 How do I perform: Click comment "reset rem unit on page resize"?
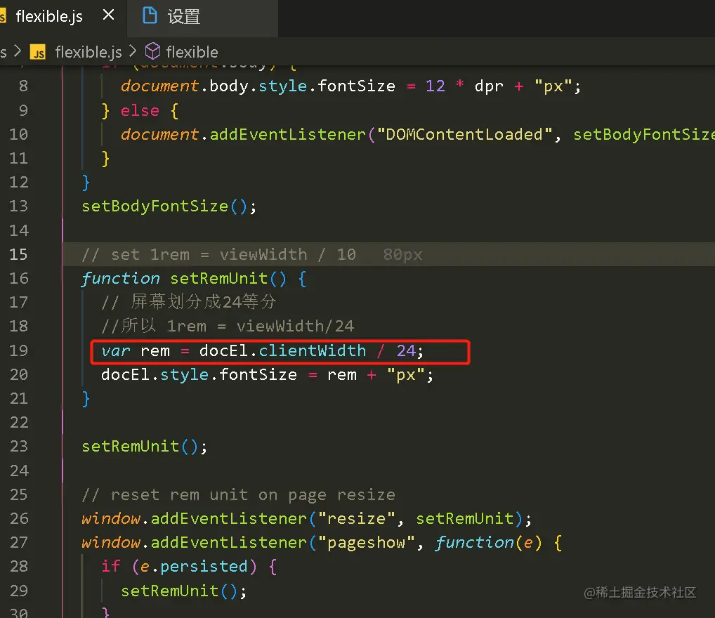239,495
